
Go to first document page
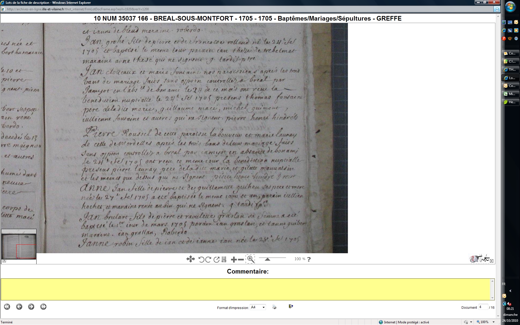click(x=7, y=307)
